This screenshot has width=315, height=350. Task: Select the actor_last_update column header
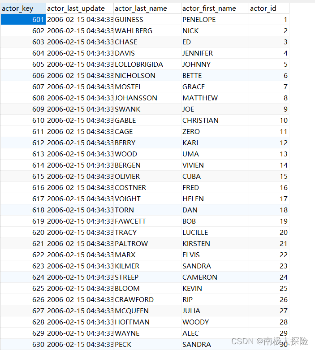[x=80, y=9]
